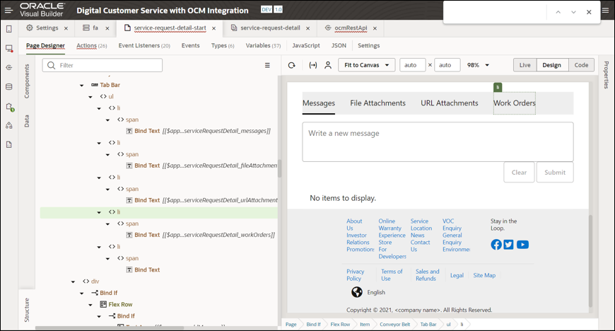This screenshot has height=331, width=615.
Task: Click the Write a new message box
Action: (438, 141)
